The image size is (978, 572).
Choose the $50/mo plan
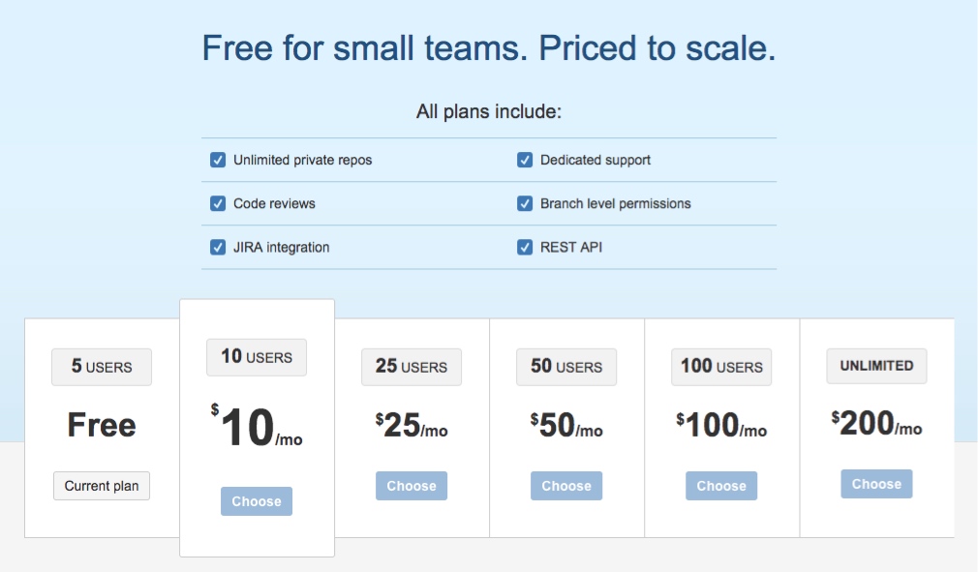click(x=566, y=486)
